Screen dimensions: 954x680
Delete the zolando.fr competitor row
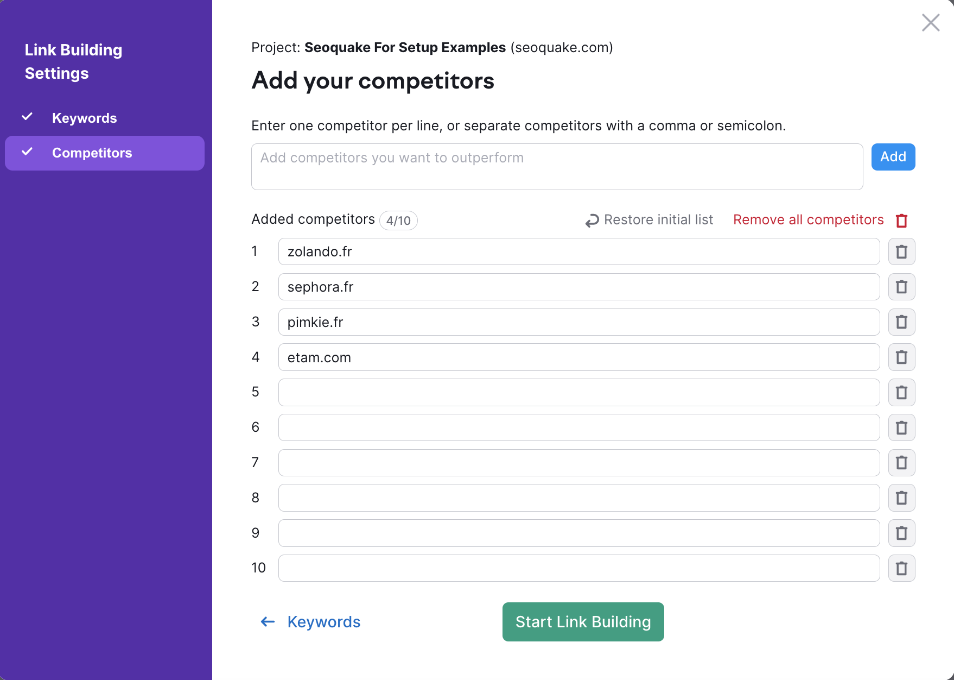[901, 251]
